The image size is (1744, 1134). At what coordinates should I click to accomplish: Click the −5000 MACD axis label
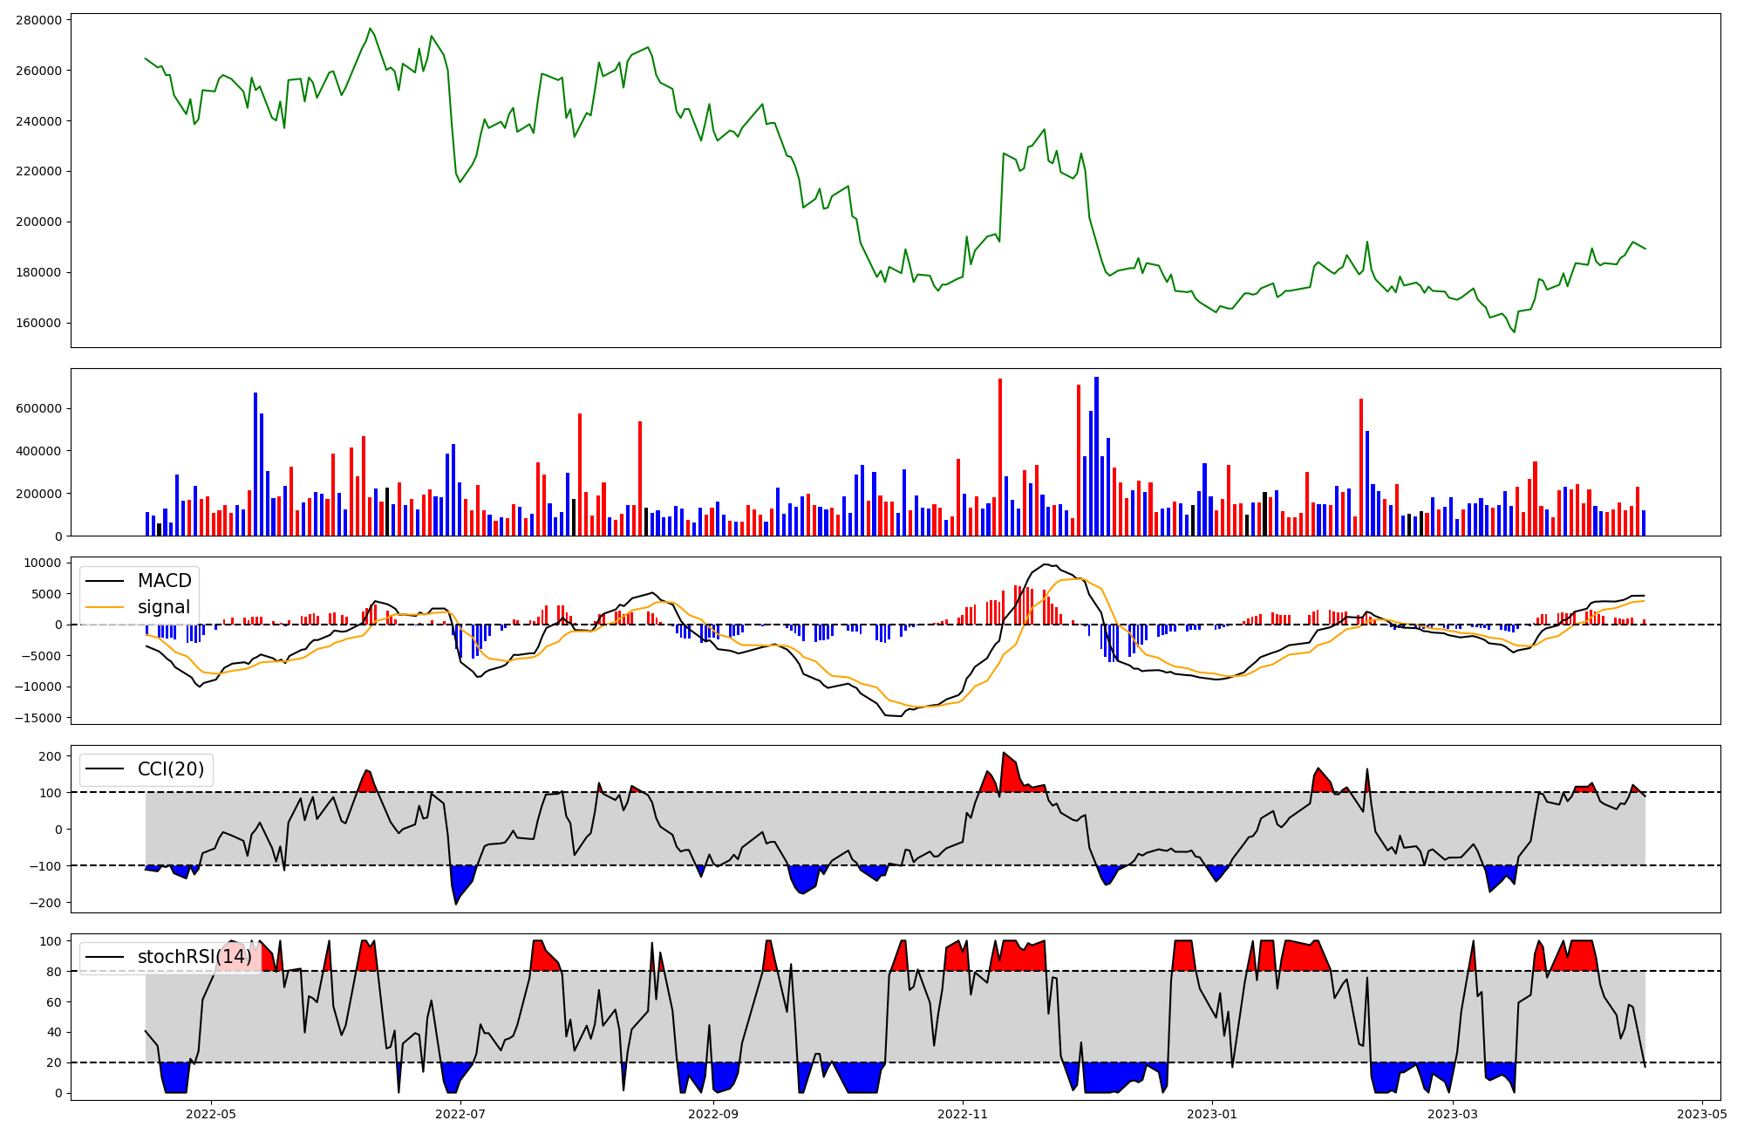(x=41, y=657)
